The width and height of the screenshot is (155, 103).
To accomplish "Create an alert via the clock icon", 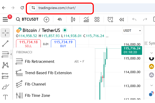I will click(110, 19).
